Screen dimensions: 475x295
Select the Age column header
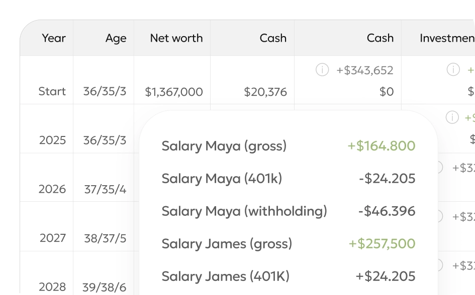[116, 38]
